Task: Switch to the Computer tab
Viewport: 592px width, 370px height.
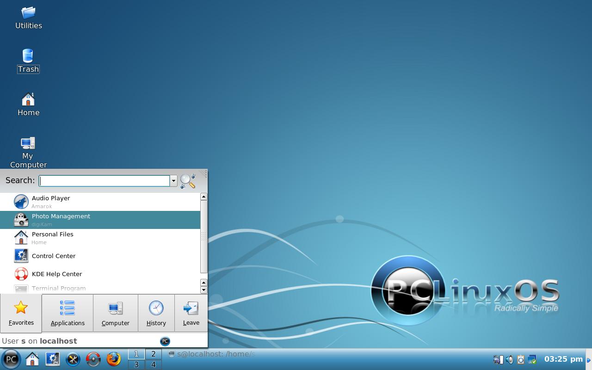Action: click(x=116, y=313)
